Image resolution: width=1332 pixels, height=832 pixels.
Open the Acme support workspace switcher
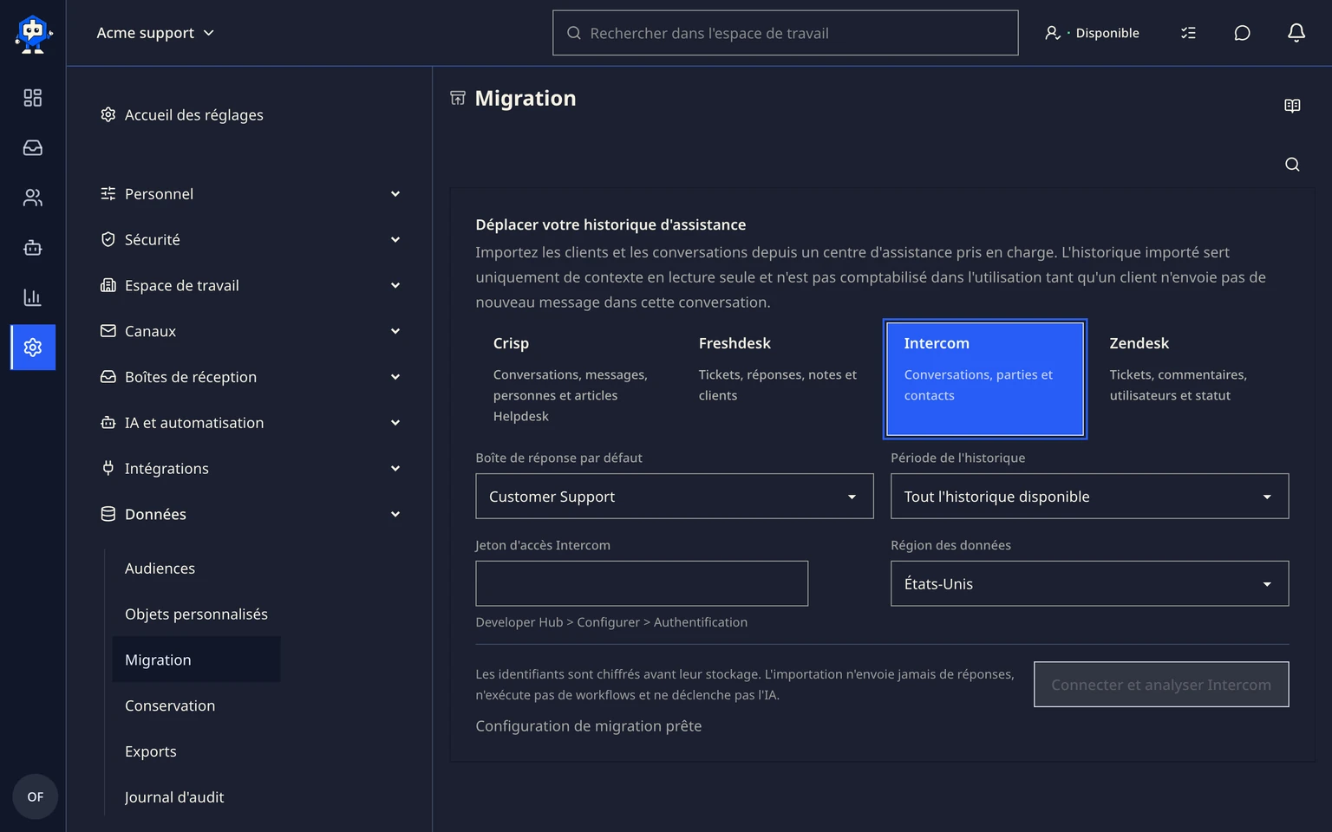coord(155,33)
